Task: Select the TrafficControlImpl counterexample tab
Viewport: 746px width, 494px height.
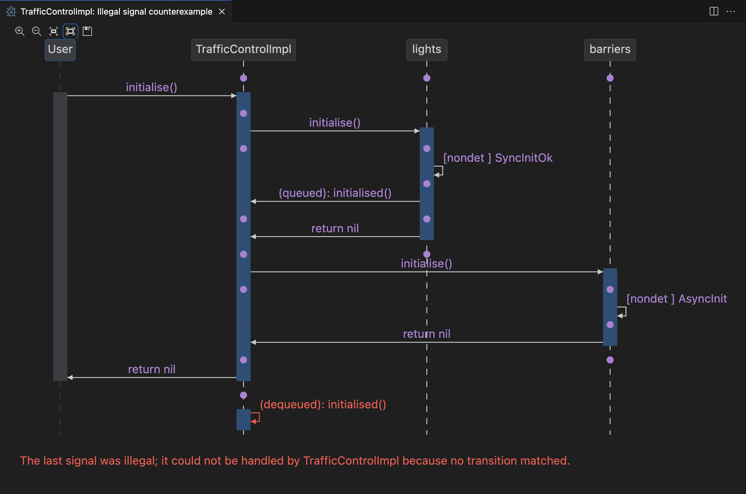Action: [116, 12]
